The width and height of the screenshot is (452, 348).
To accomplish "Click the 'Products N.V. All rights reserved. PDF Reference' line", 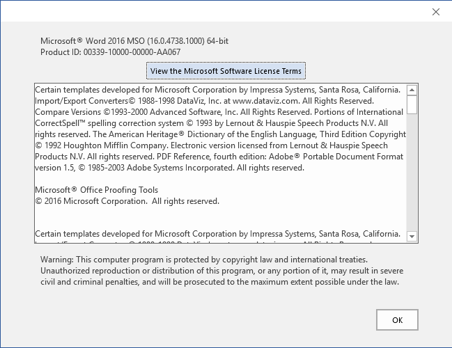I will coord(219,157).
